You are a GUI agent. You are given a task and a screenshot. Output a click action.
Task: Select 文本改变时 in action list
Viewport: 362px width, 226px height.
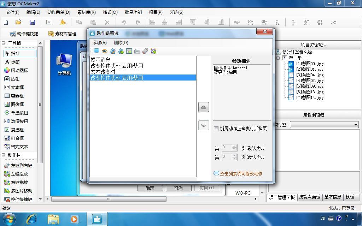point(143,72)
